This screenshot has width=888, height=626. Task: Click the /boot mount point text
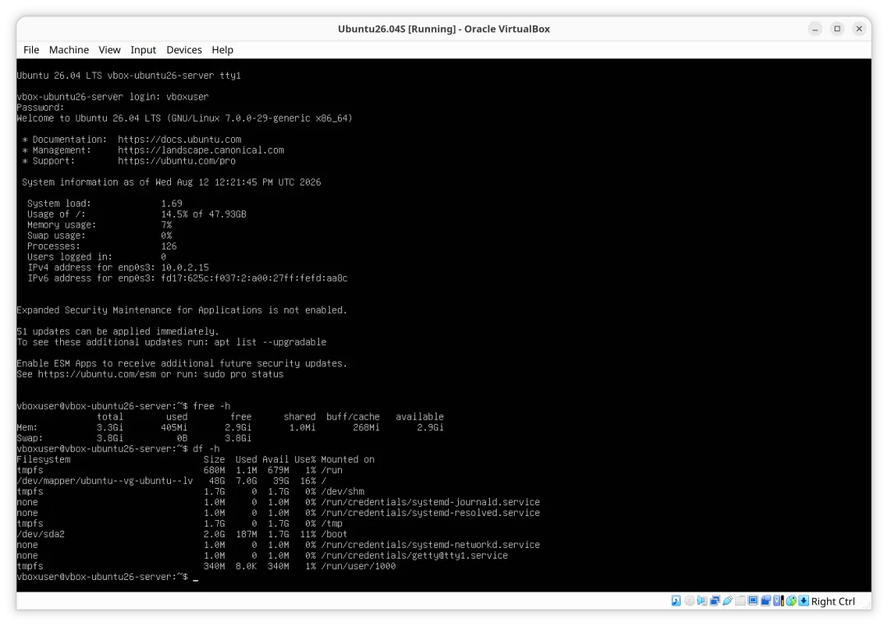pyautogui.click(x=334, y=534)
